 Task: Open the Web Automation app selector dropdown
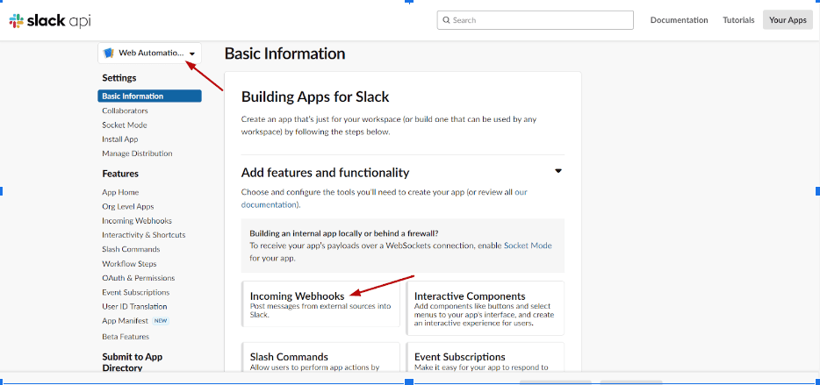click(149, 53)
